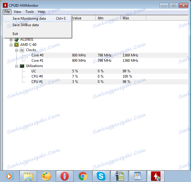Expand the AL10B31 tree node
Screen dimensions: 191x182
click(11, 40)
